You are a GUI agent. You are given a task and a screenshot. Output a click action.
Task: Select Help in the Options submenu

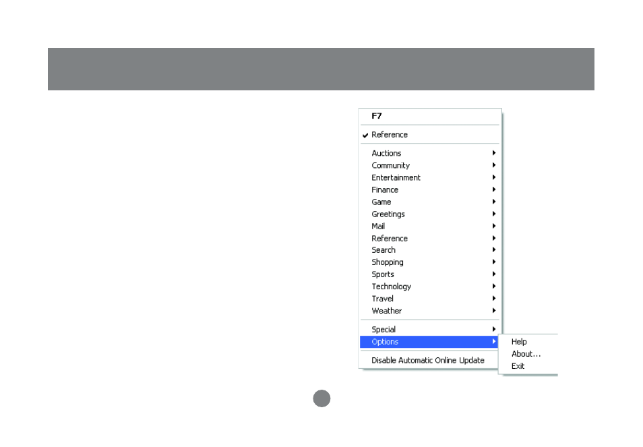528,342
